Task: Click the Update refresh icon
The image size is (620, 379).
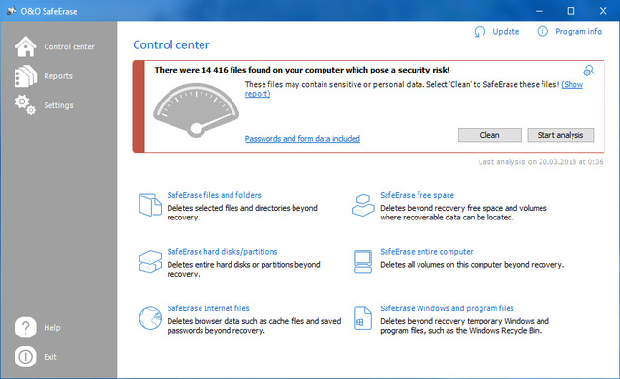Action: pyautogui.click(x=480, y=32)
